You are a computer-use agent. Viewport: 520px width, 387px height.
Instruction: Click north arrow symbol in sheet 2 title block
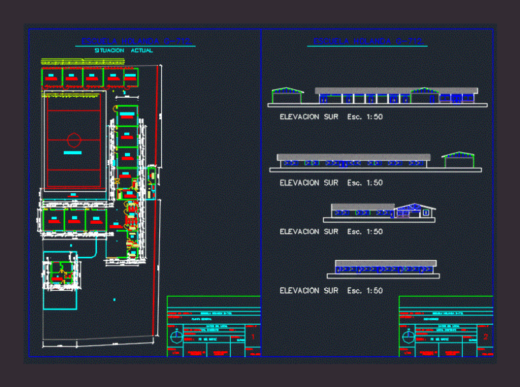click(x=409, y=337)
